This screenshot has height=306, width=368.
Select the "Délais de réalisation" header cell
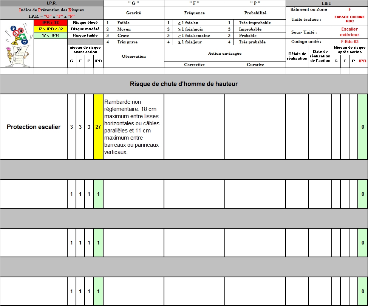click(297, 56)
